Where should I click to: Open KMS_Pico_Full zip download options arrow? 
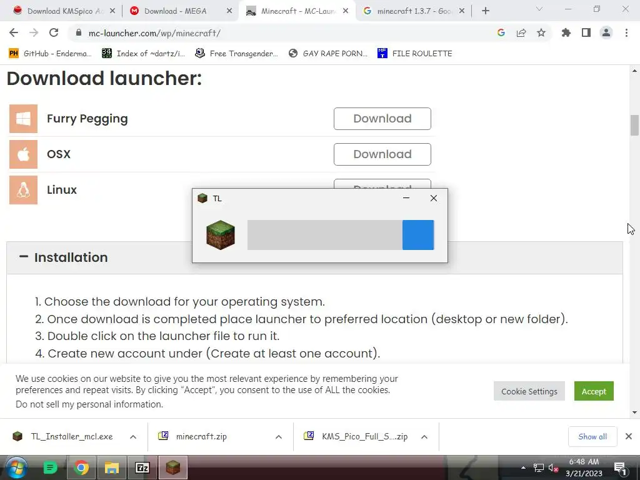pos(424,437)
